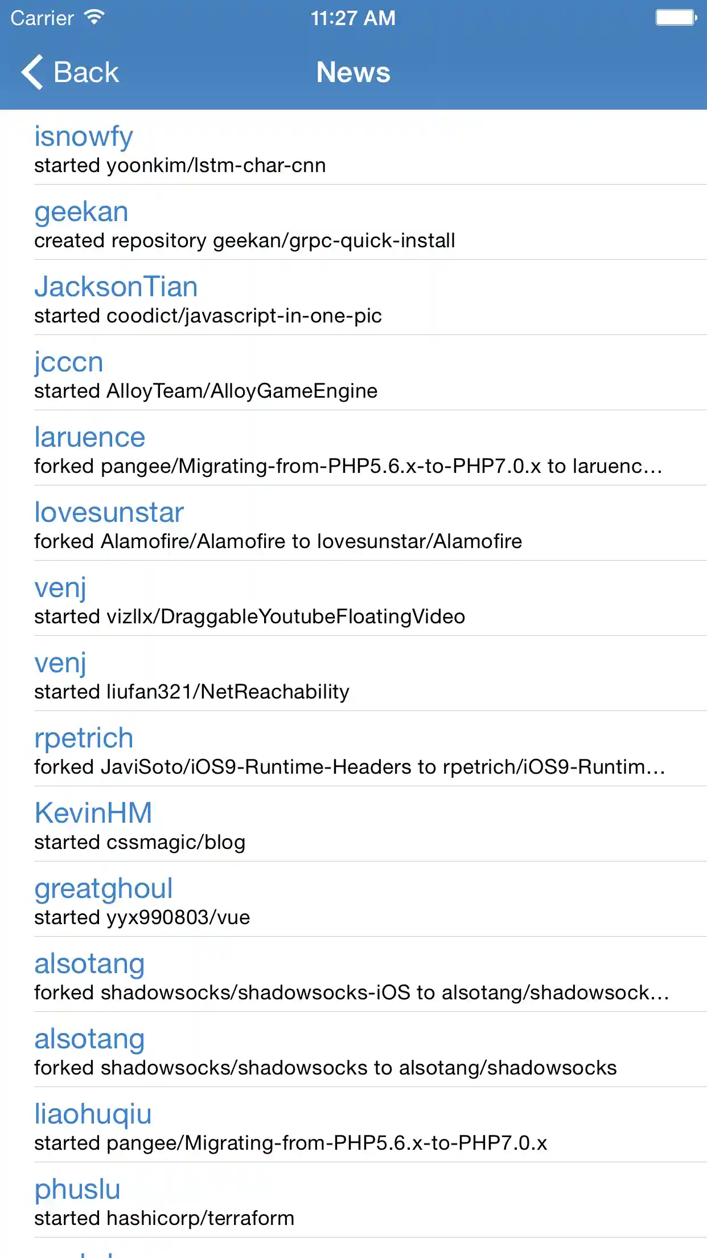Select the shadowsocks-iOS fork news entry

tap(351, 992)
